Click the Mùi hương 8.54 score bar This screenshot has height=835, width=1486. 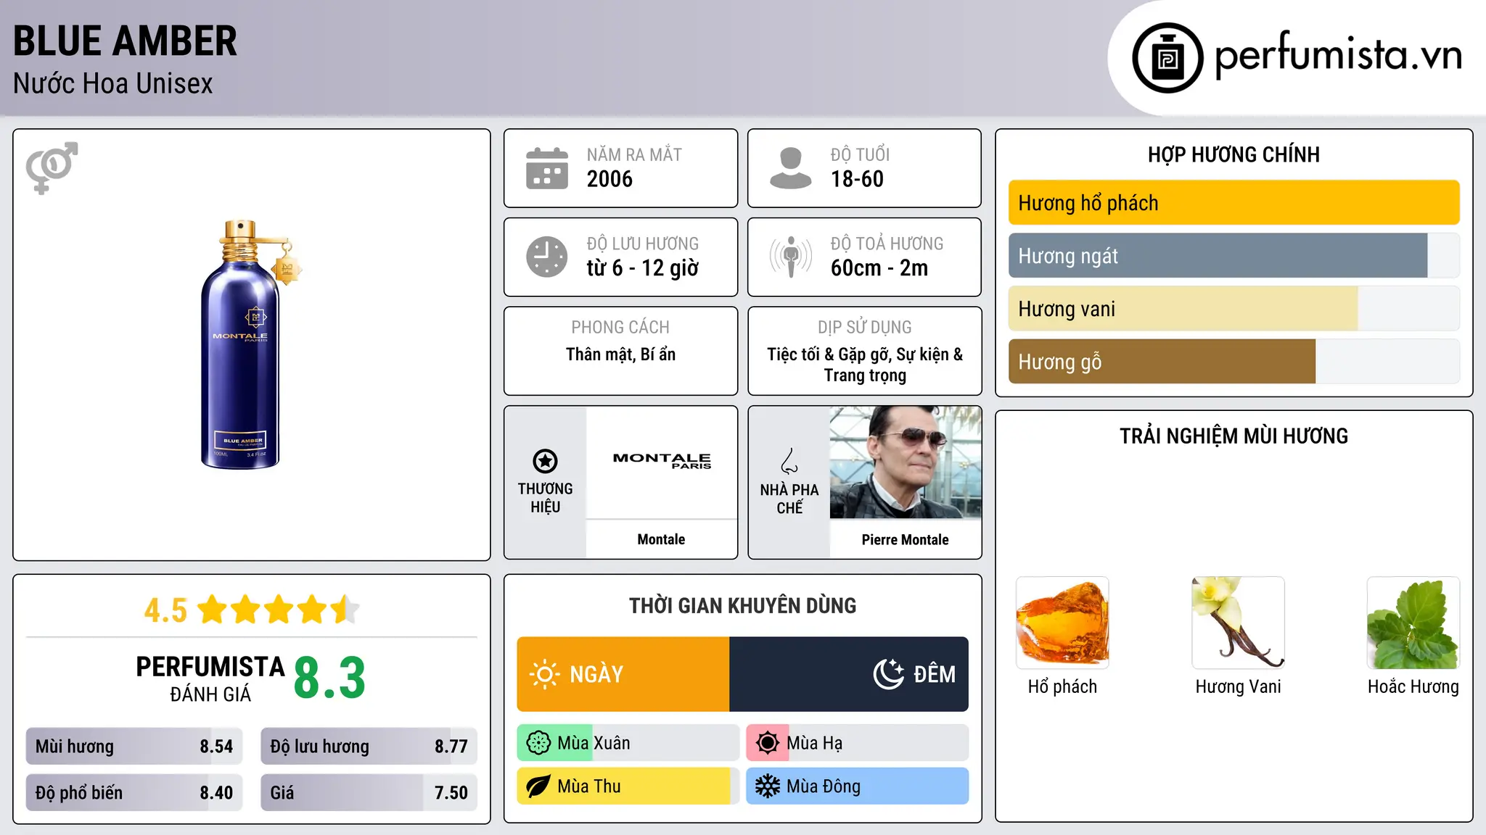134,747
